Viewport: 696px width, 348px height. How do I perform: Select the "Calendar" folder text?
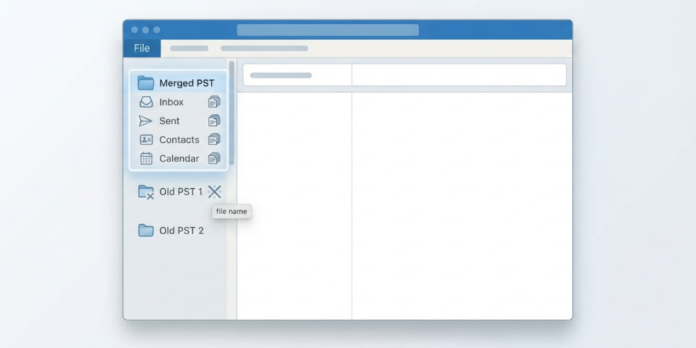coord(179,158)
